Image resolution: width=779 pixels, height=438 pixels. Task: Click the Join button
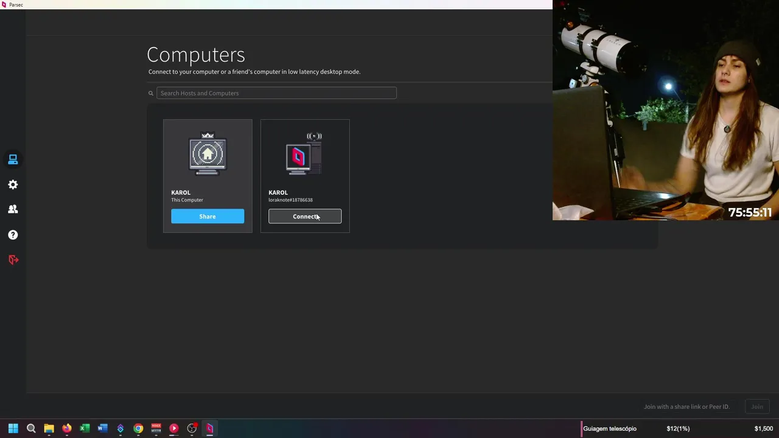tap(757, 406)
